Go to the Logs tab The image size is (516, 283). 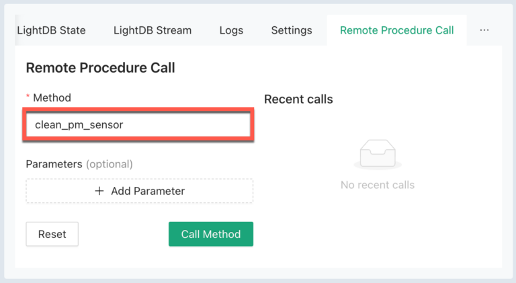coord(231,30)
